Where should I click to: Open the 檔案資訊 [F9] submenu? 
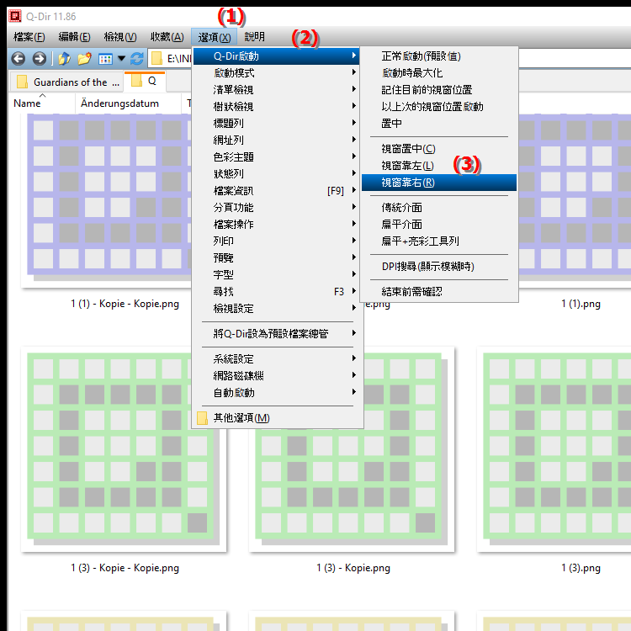pyautogui.click(x=277, y=191)
